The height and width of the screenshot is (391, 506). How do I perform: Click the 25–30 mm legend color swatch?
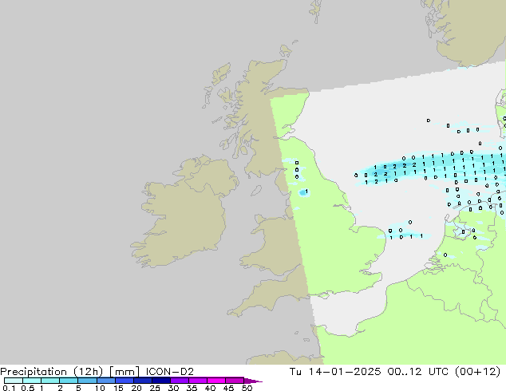160,381
